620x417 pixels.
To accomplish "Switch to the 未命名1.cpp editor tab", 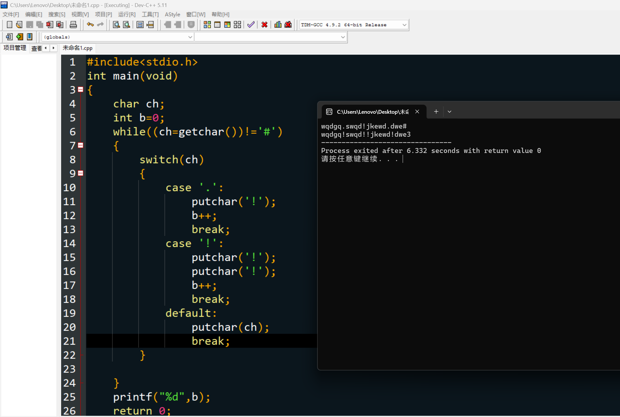I will (77, 48).
